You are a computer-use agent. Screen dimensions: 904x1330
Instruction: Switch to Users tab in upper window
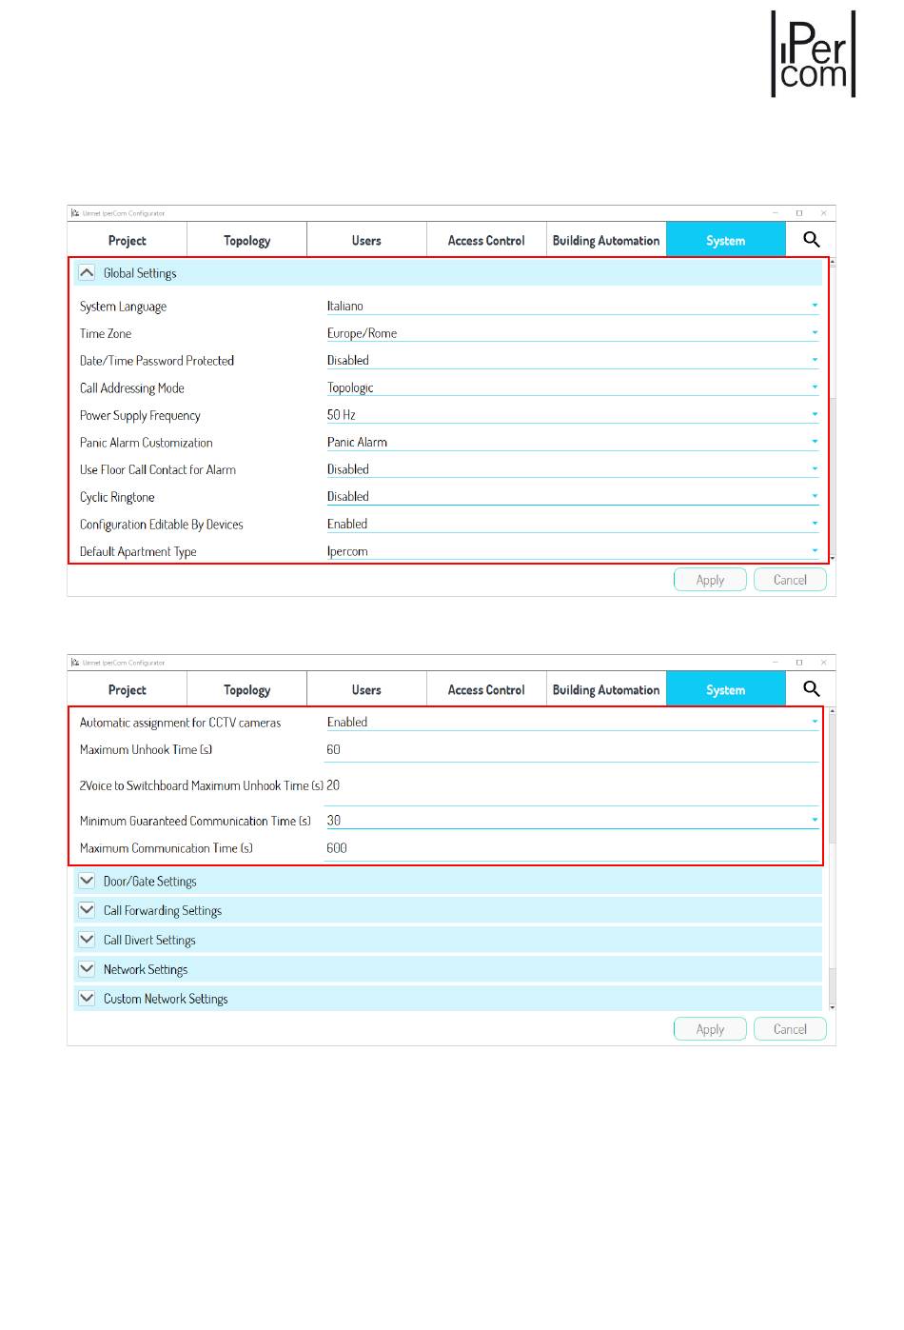[366, 241]
